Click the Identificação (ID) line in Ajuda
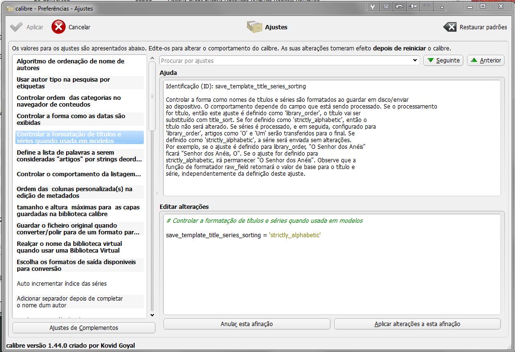Viewport: 515px width, 352px height. [x=236, y=86]
